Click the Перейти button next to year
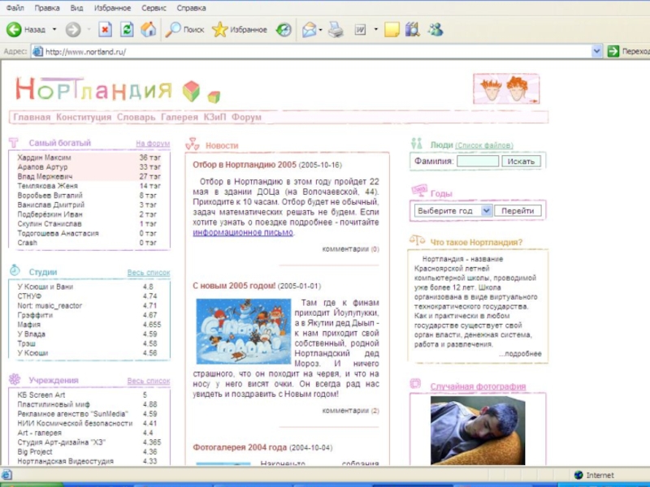 (518, 210)
